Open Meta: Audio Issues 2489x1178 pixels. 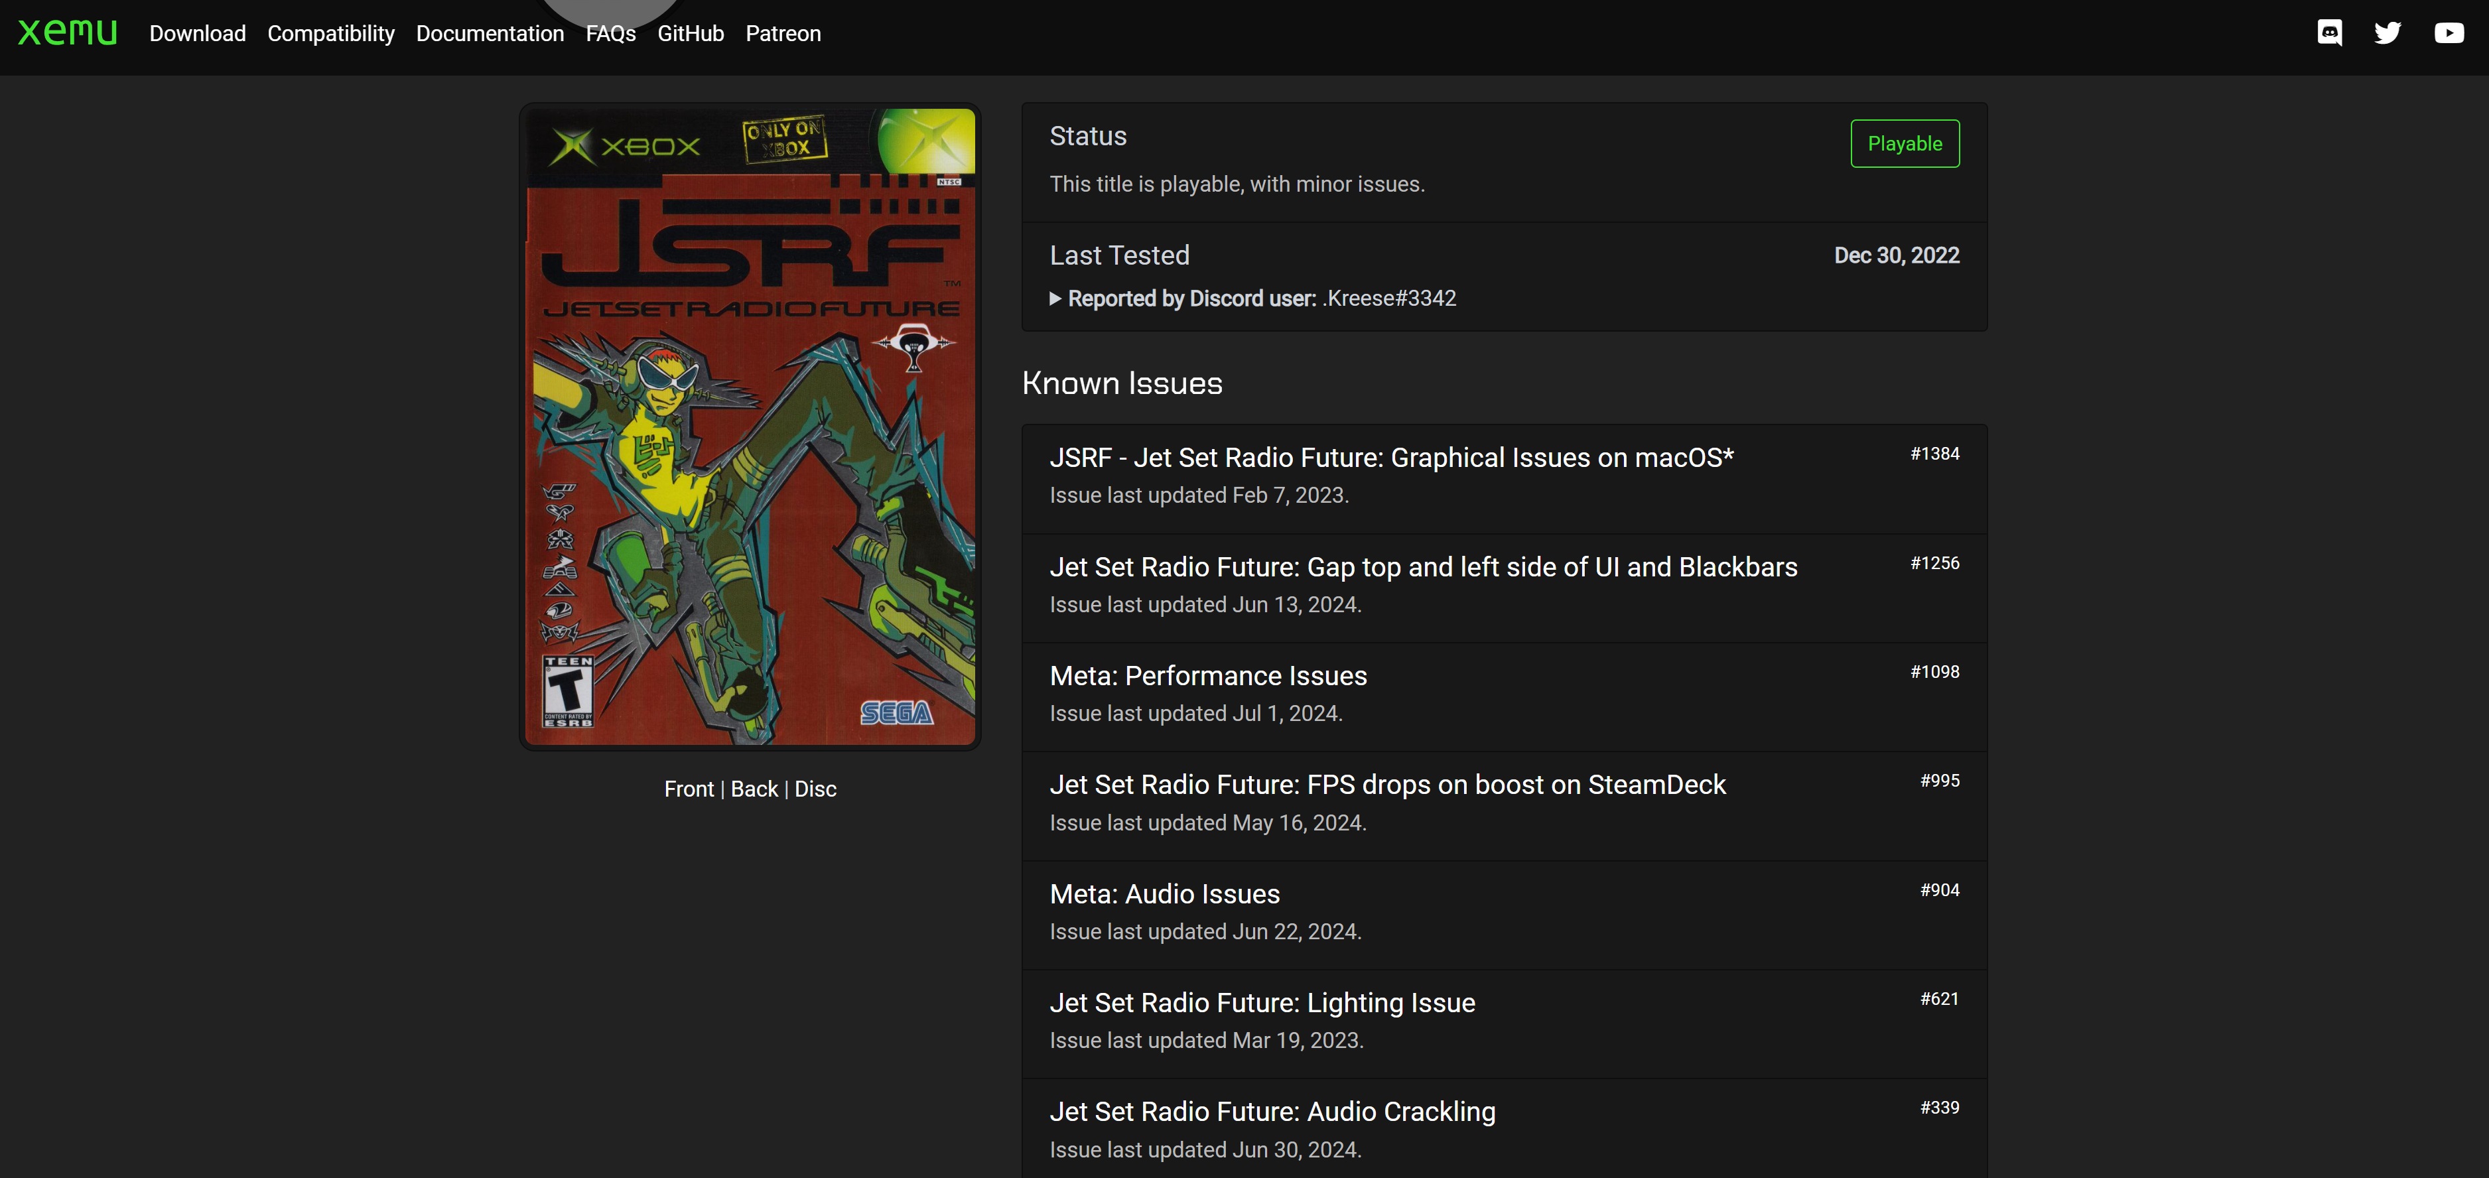(1164, 894)
